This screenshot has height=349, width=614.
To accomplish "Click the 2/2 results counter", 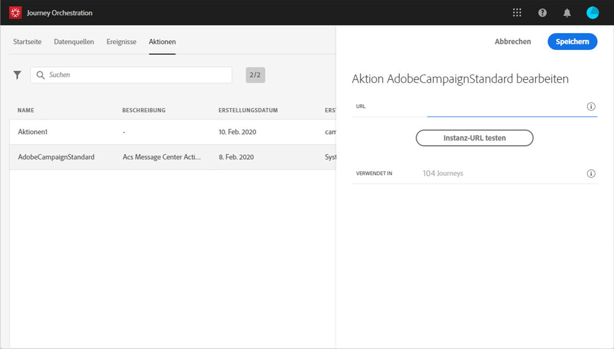I will [x=255, y=75].
